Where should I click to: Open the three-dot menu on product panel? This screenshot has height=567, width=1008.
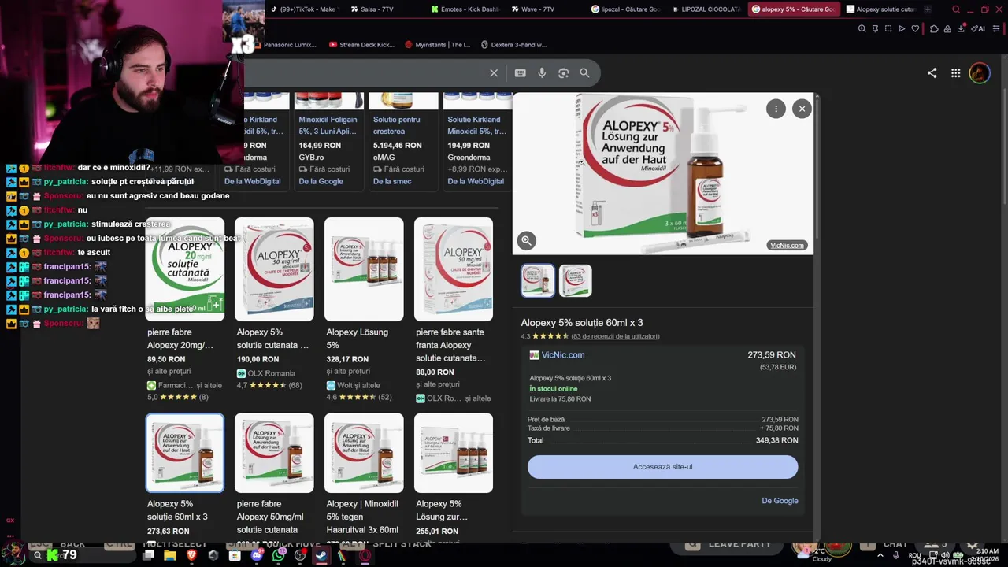pos(776,109)
